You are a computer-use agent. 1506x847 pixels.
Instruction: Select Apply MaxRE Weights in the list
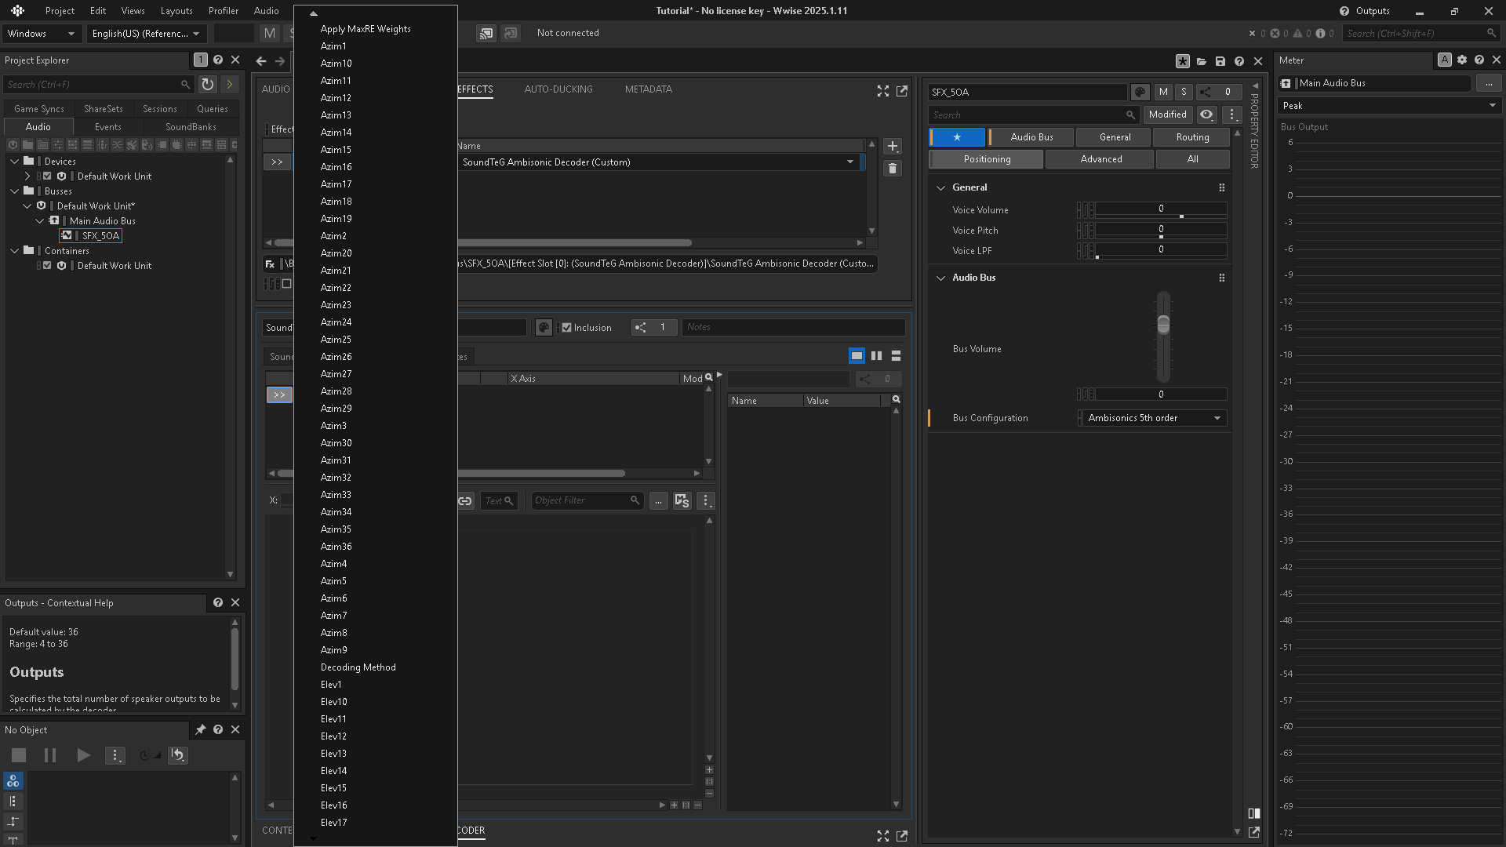point(366,29)
